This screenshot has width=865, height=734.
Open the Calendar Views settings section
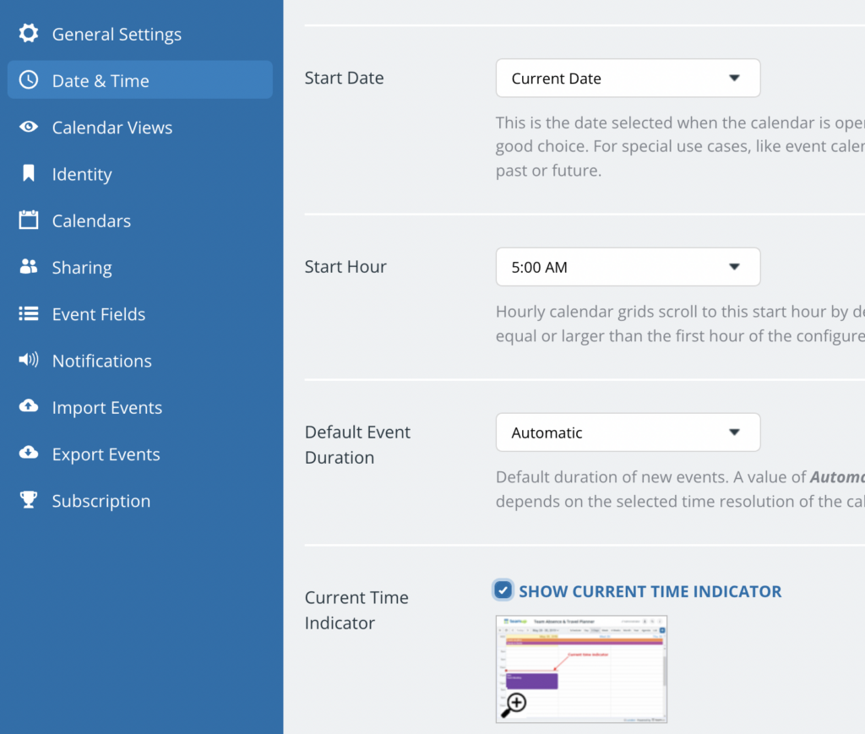tap(112, 128)
